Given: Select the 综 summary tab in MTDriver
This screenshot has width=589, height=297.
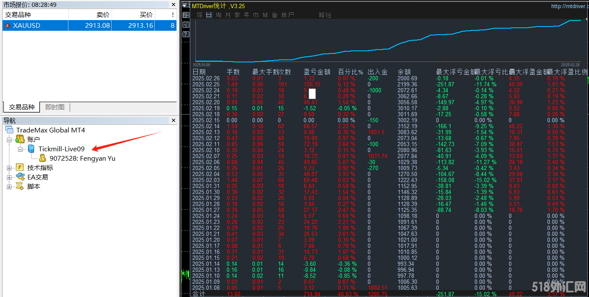Looking at the screenshot, I should [200, 15].
